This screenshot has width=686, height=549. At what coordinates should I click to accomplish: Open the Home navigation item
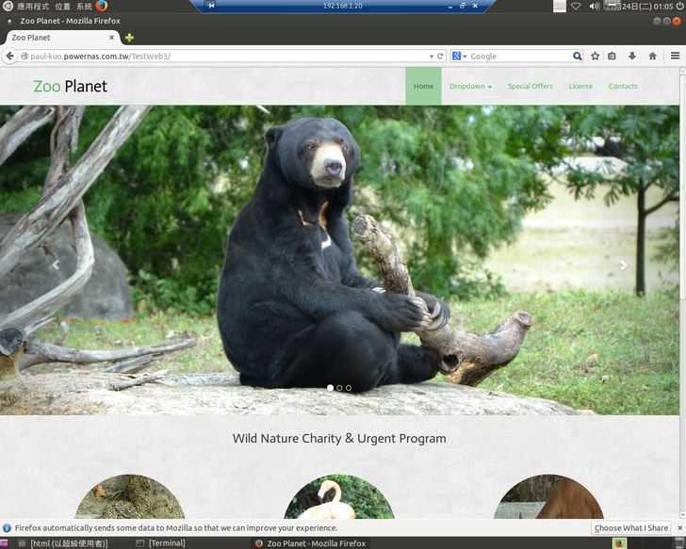point(423,86)
